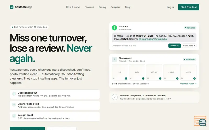Click the hostcare house logo icon
209x130 pixels.
[x=11, y=7]
